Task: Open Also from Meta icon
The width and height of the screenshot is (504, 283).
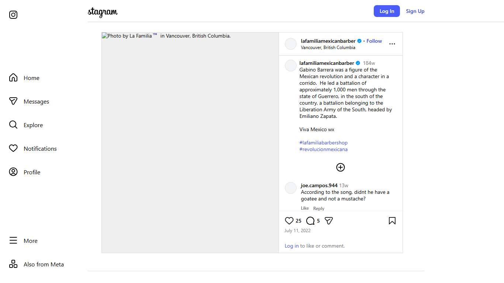Action: pyautogui.click(x=13, y=264)
